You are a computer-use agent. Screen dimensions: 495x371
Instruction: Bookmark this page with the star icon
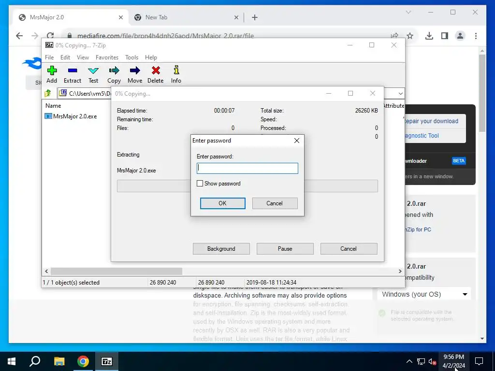[x=410, y=36]
